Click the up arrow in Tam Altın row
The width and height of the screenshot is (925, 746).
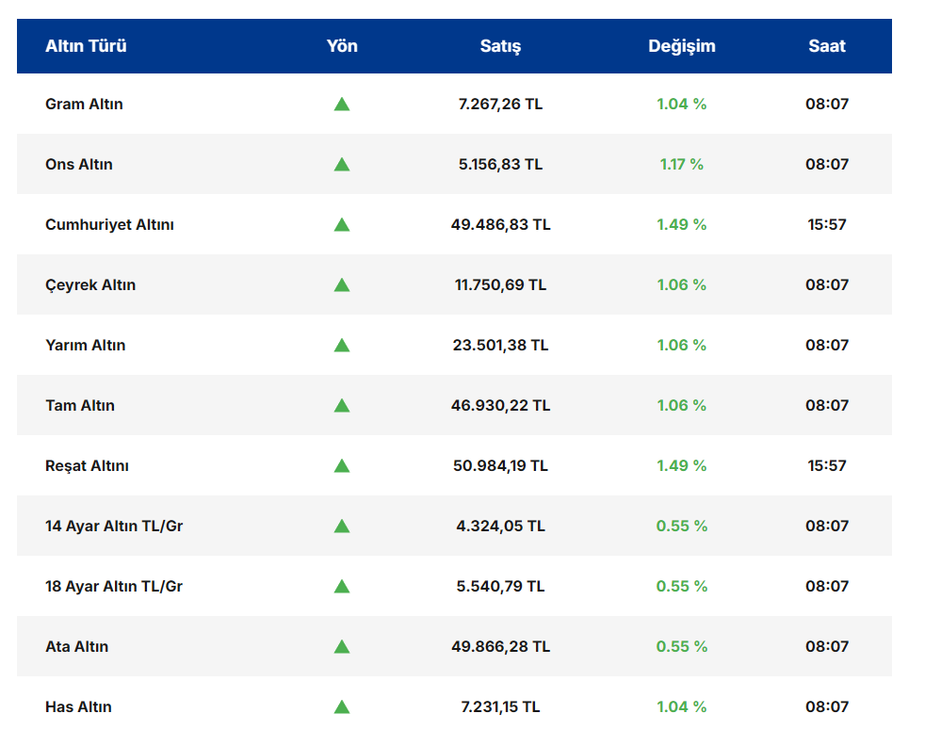click(341, 405)
